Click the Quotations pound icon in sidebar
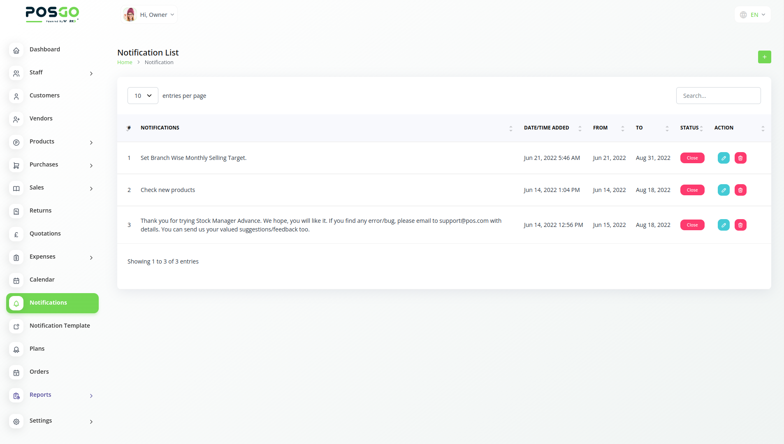Screen dimensions: 784x444 pos(16,234)
